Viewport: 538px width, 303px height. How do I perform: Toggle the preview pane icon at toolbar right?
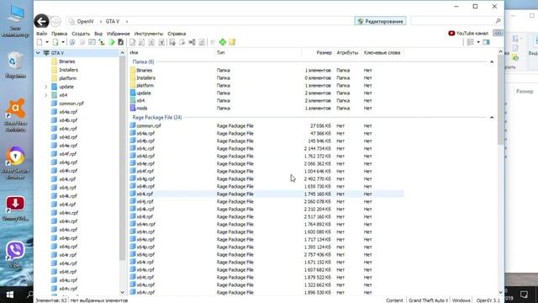(x=486, y=42)
